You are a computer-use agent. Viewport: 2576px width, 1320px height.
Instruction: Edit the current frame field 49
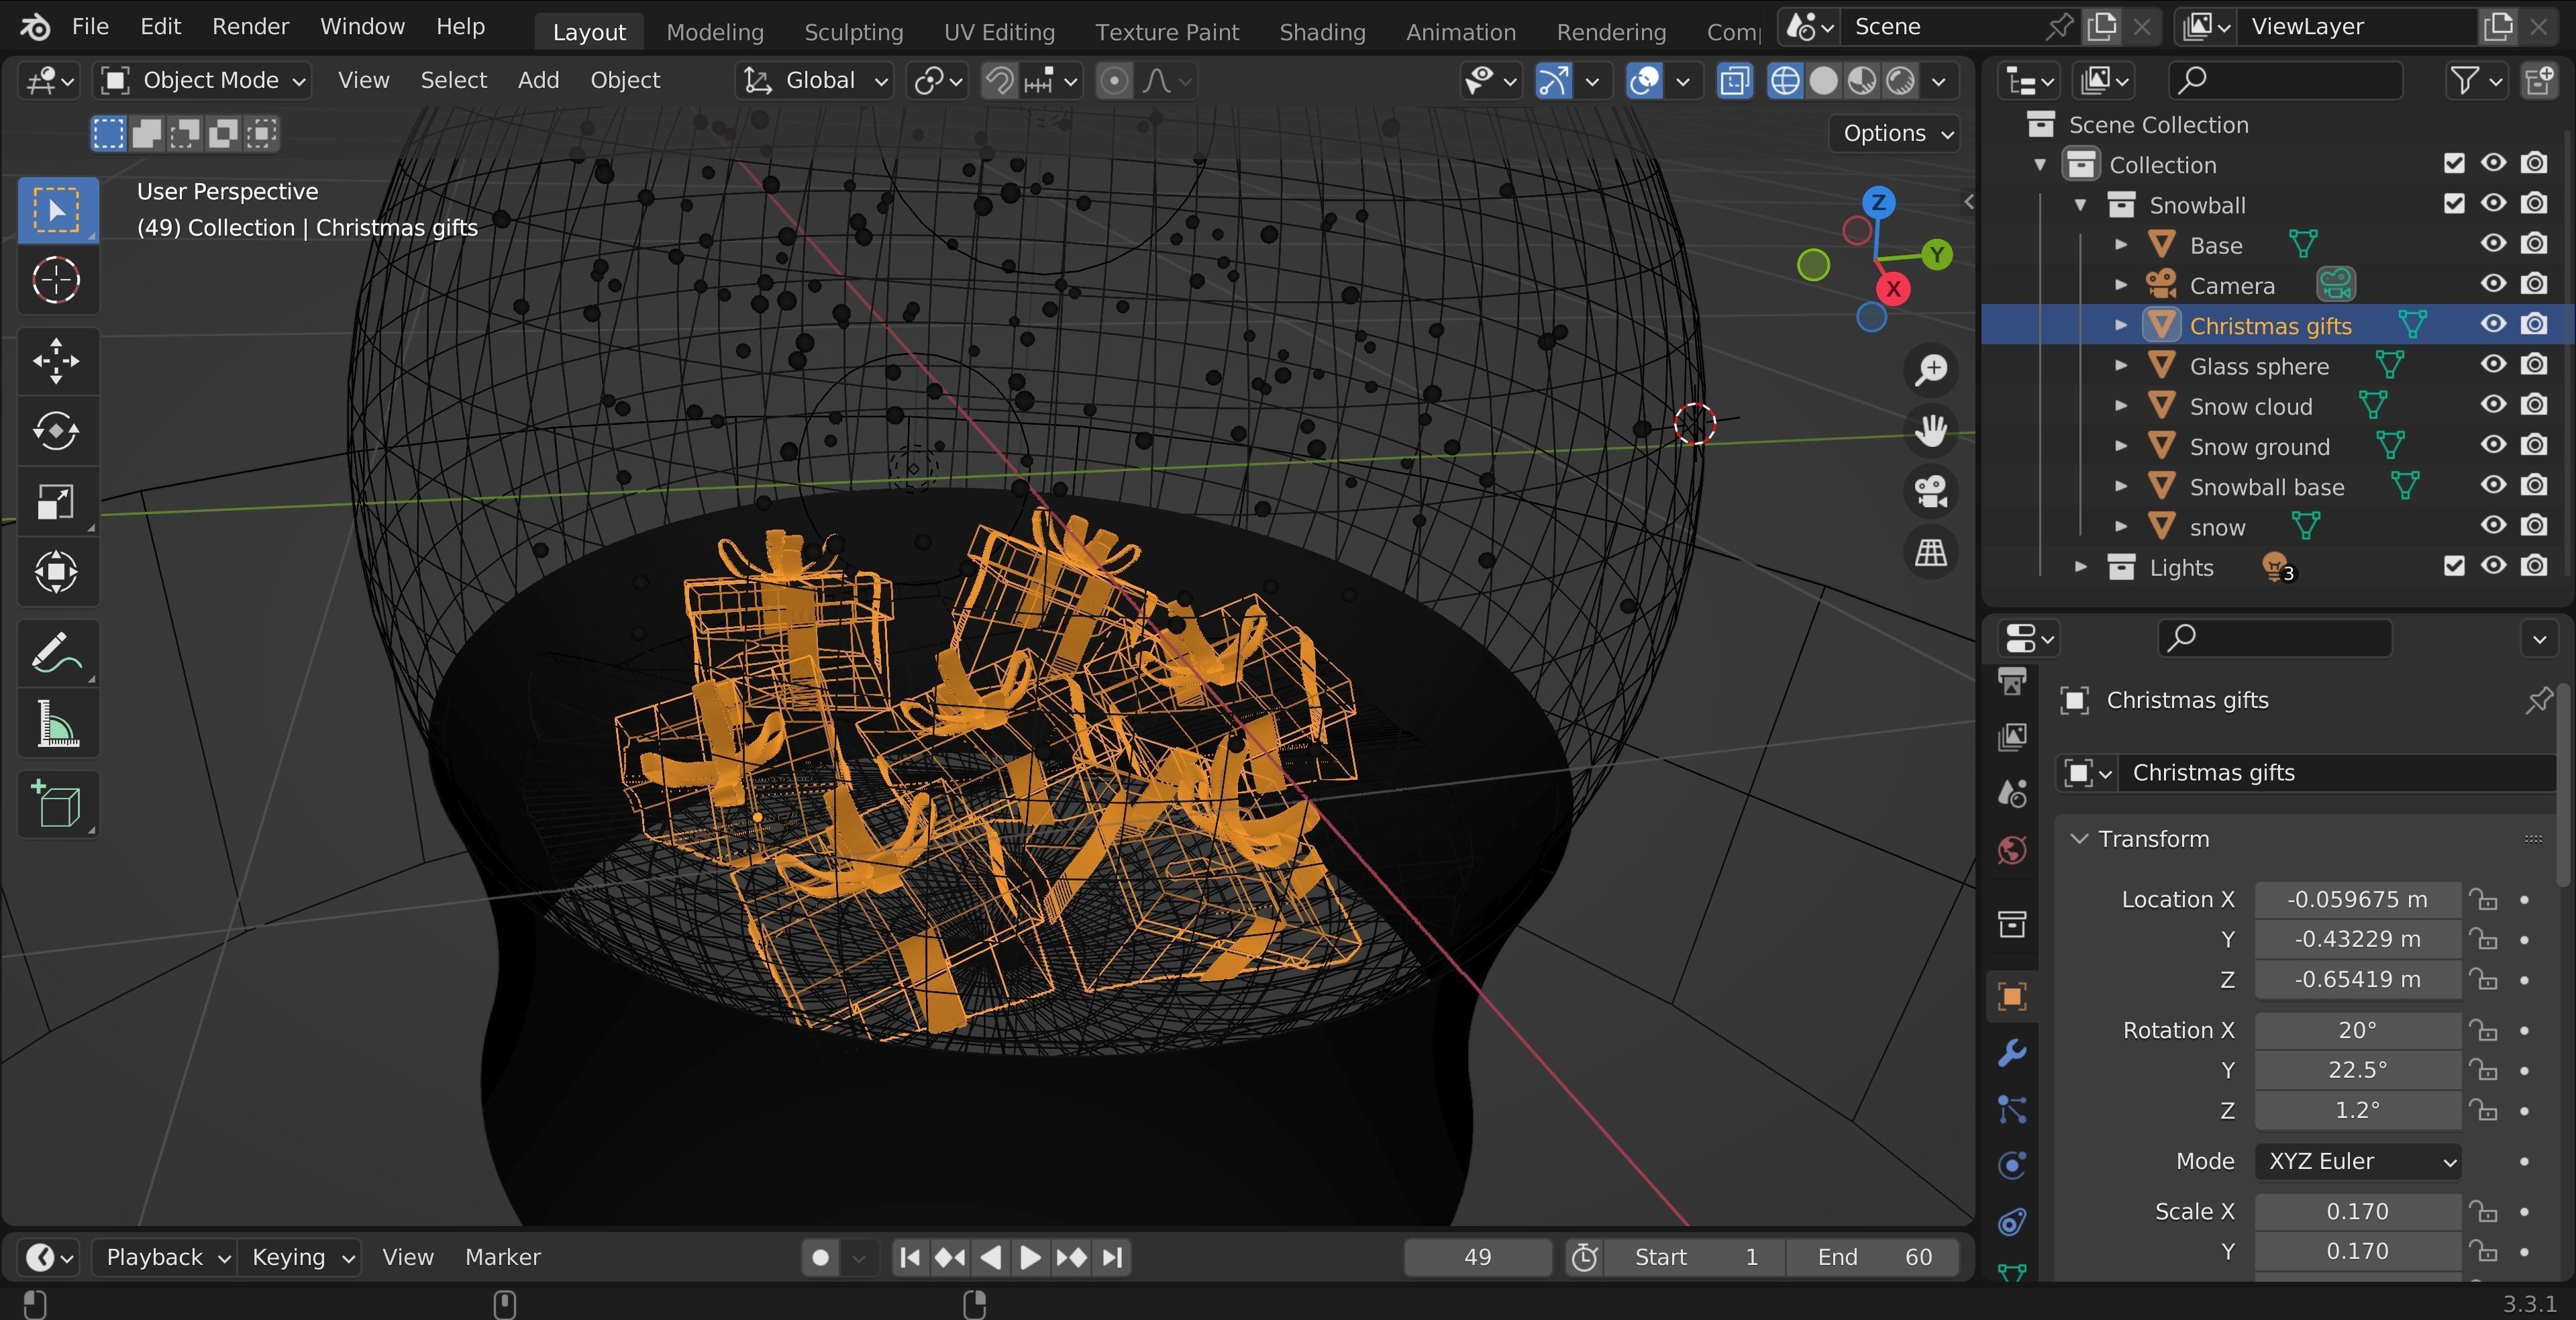pos(1477,1257)
